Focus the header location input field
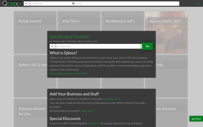Screen dimensions: 203x127 click(x=49, y=4)
